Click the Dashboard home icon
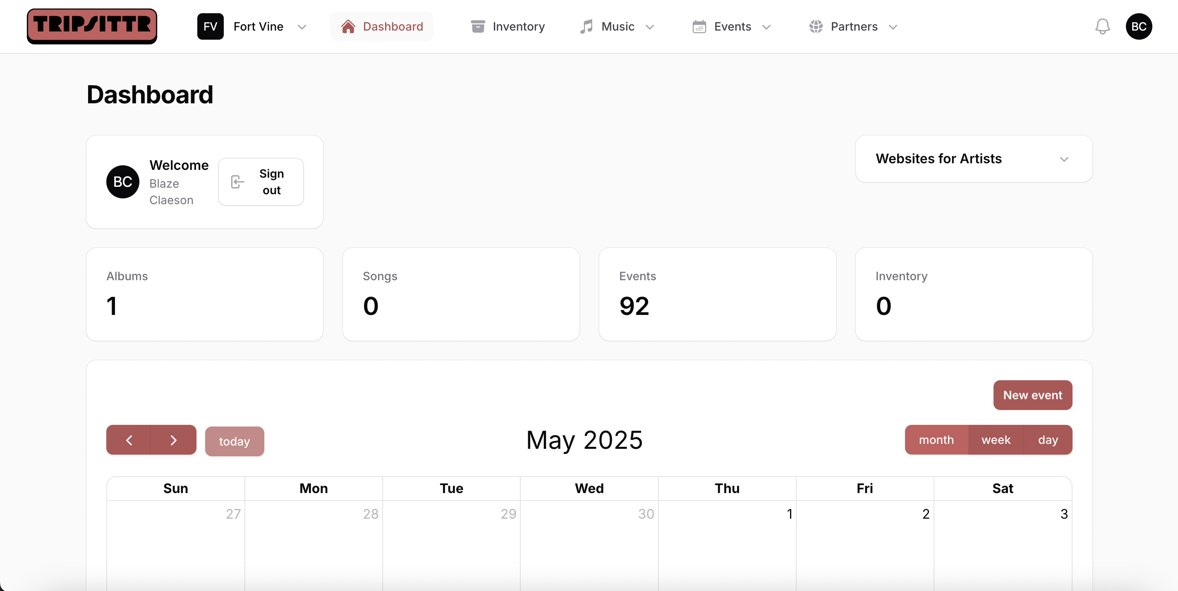The width and height of the screenshot is (1178, 591). tap(348, 26)
